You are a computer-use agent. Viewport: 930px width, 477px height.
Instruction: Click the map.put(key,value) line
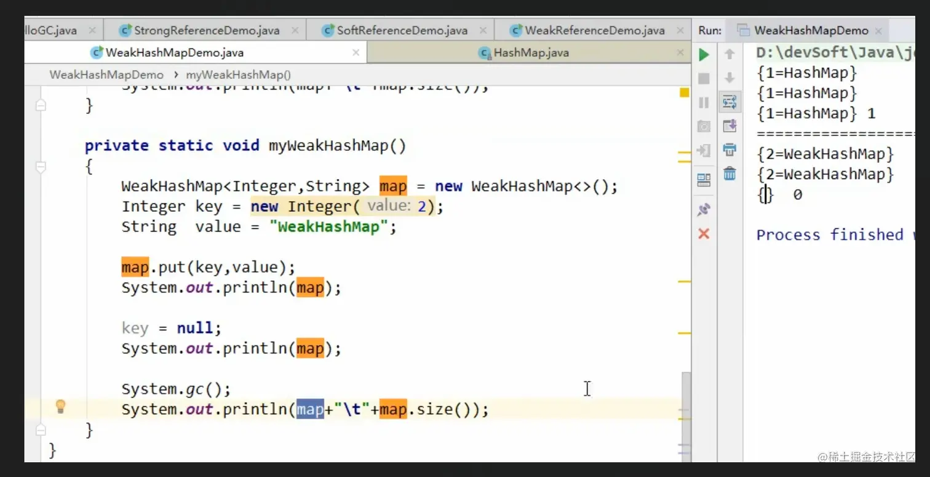pos(209,267)
